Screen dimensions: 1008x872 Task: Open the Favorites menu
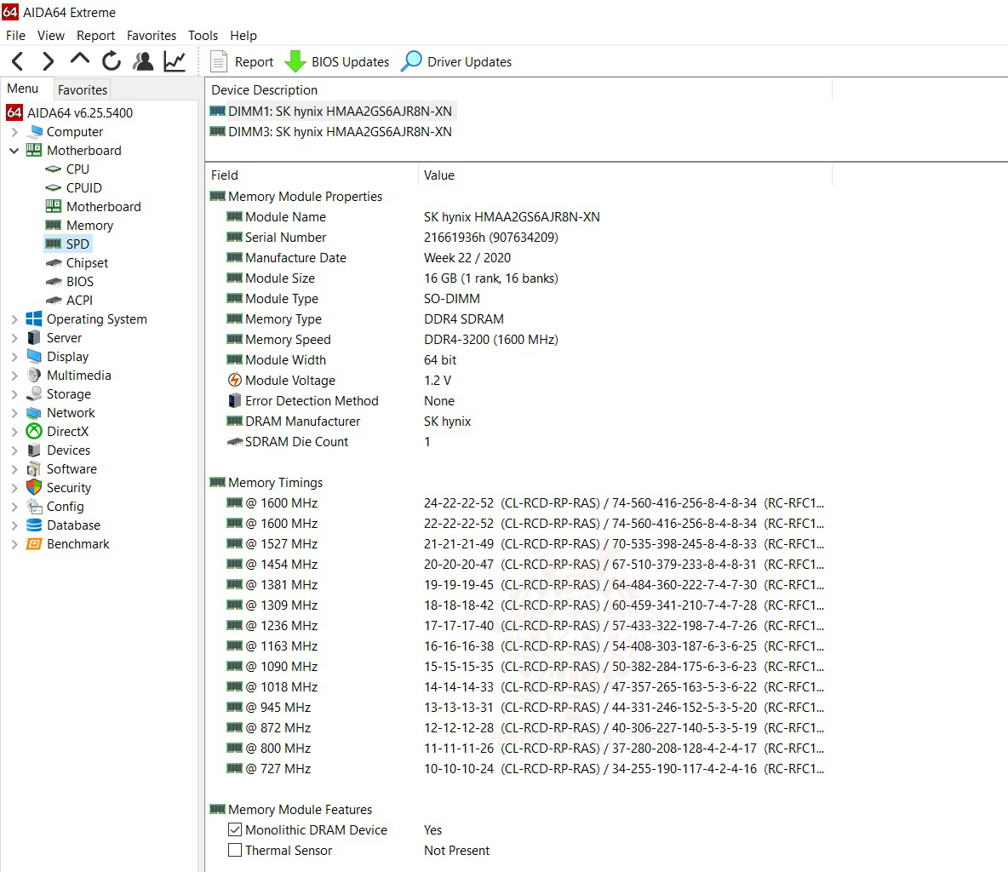tap(151, 36)
